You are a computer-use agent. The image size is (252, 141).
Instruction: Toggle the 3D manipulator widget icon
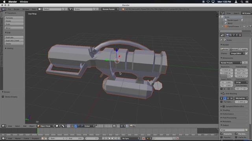(x=72, y=126)
